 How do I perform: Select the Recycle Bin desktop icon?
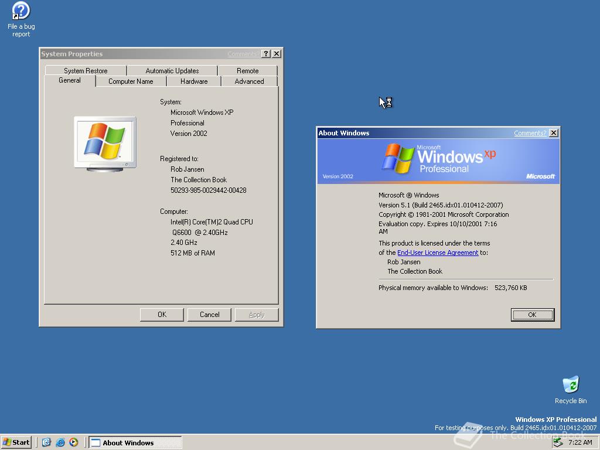571,390
